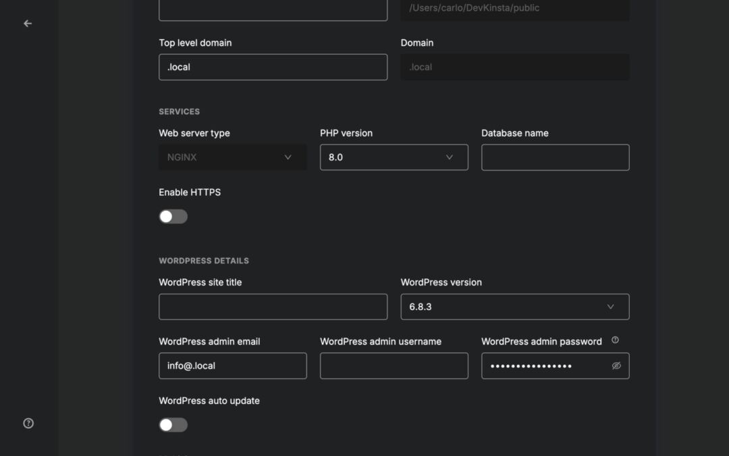Click the info icon beside WordPress admin password

[x=614, y=340]
